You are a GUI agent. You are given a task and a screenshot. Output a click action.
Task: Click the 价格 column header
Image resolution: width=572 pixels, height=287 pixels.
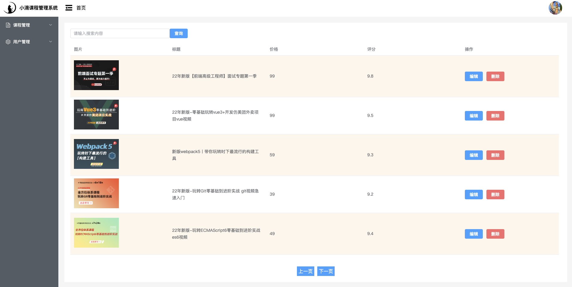274,49
